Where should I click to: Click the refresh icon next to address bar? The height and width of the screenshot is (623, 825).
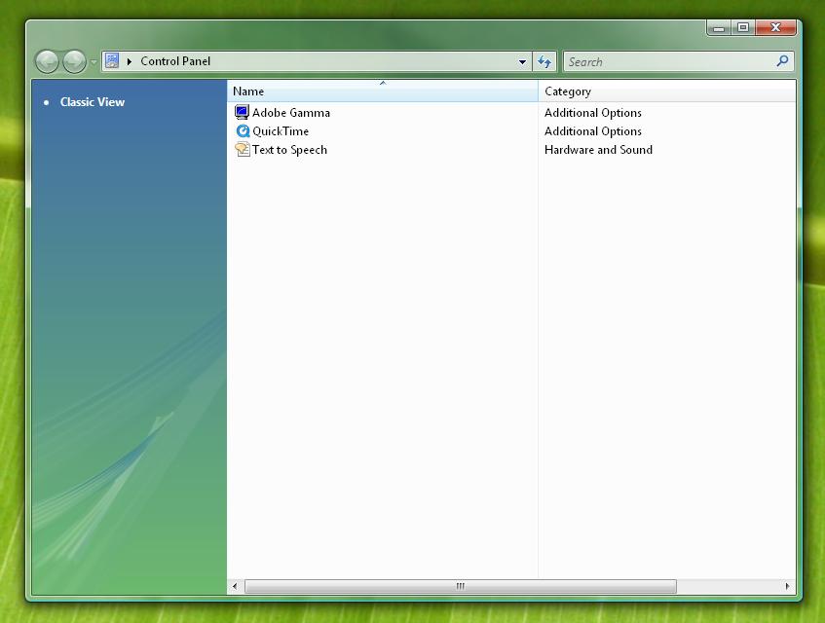pos(544,60)
